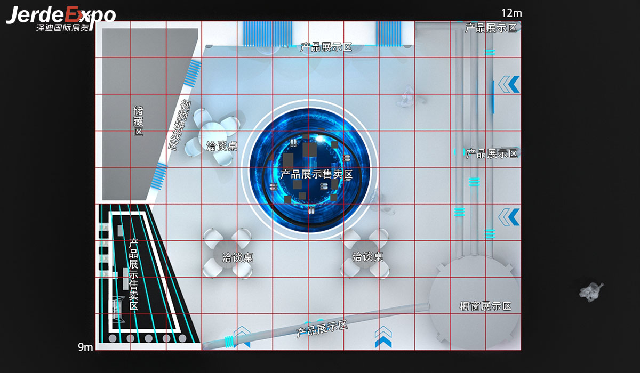Viewport: 640px width, 373px height.
Task: Click the central blue circle 产品展示售卖区 label
Action: click(x=316, y=174)
